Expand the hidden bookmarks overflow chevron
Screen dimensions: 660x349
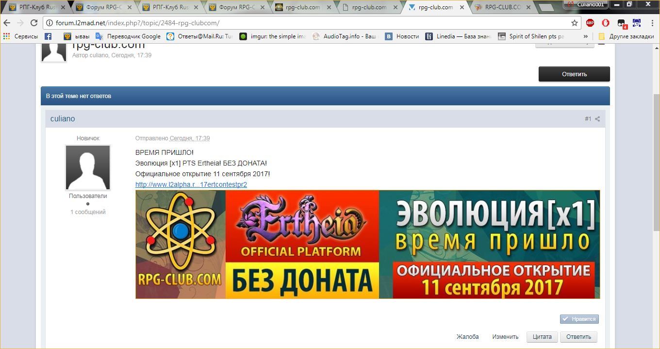[585, 36]
